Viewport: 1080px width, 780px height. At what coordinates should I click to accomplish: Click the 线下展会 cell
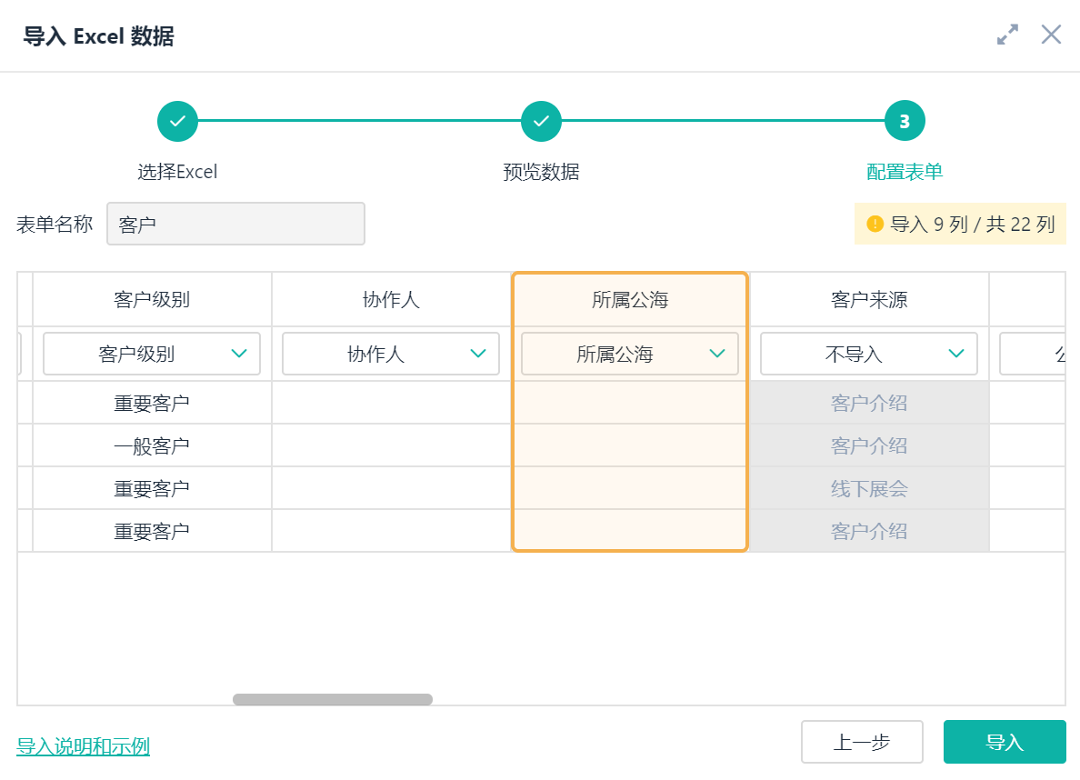[x=869, y=489]
